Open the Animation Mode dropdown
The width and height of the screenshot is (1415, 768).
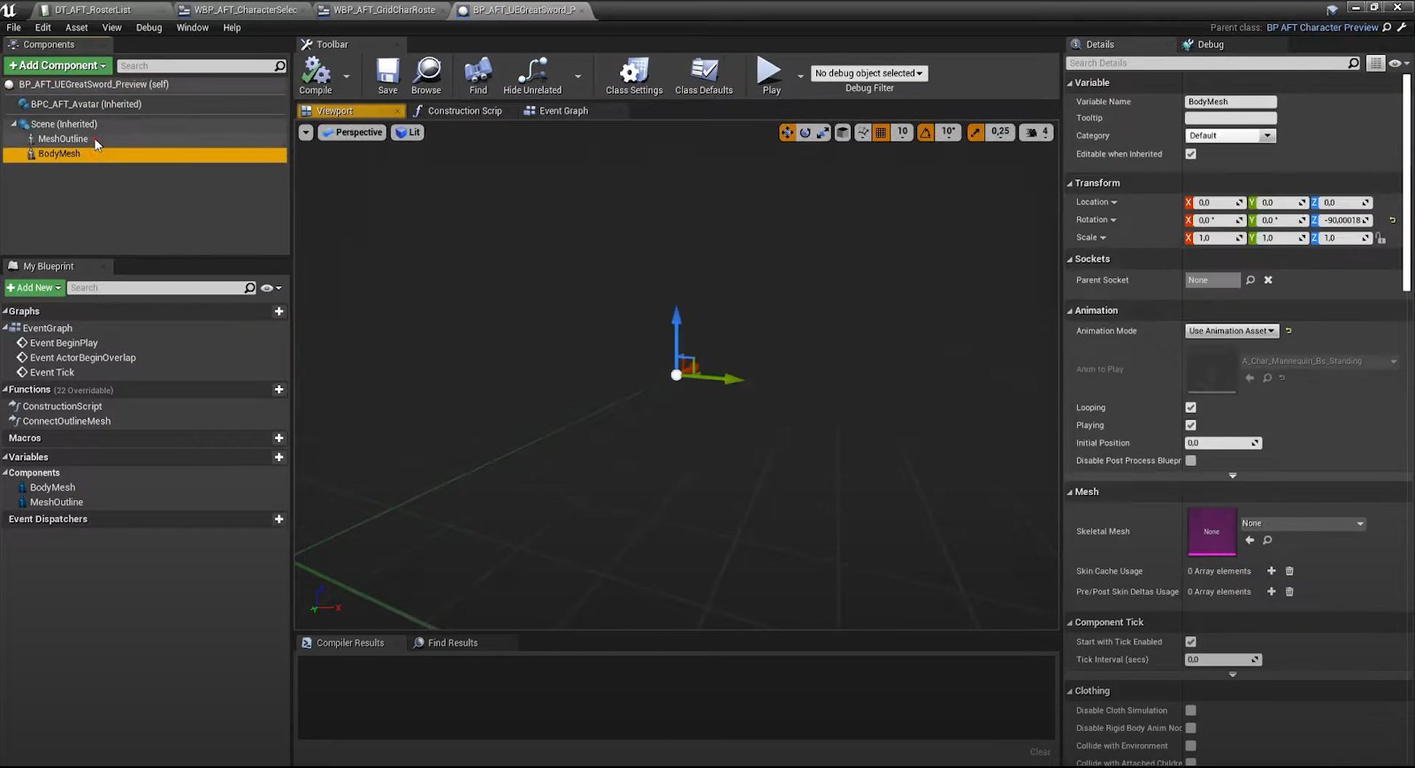[1232, 331]
